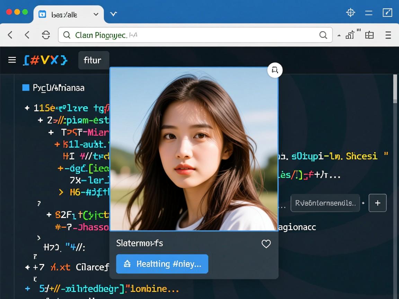Click the portrait photo thumbnail
This screenshot has height=299, width=399.
tap(194, 149)
